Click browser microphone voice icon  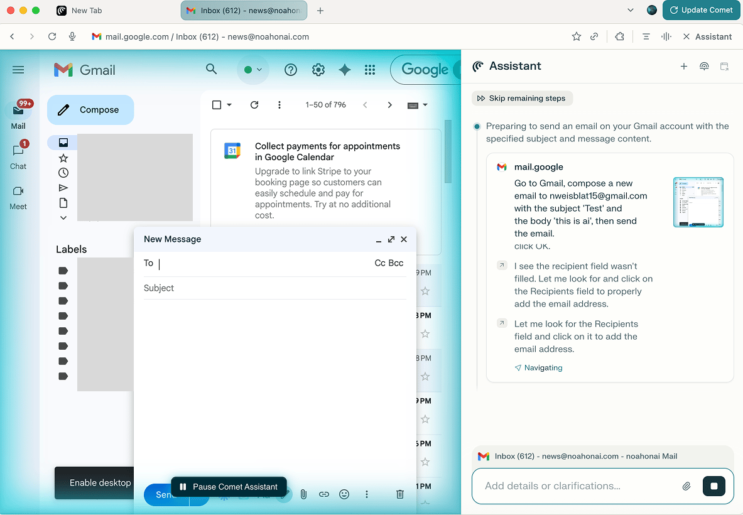pos(72,36)
